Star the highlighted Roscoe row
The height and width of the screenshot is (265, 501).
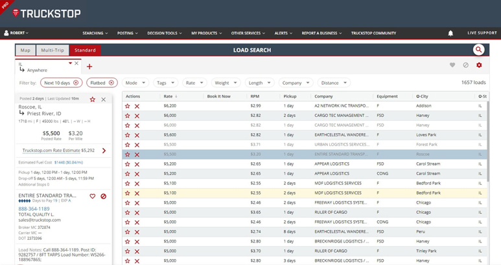point(128,154)
